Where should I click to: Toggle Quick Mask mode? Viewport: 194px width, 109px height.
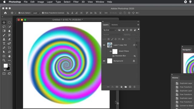[4, 74]
